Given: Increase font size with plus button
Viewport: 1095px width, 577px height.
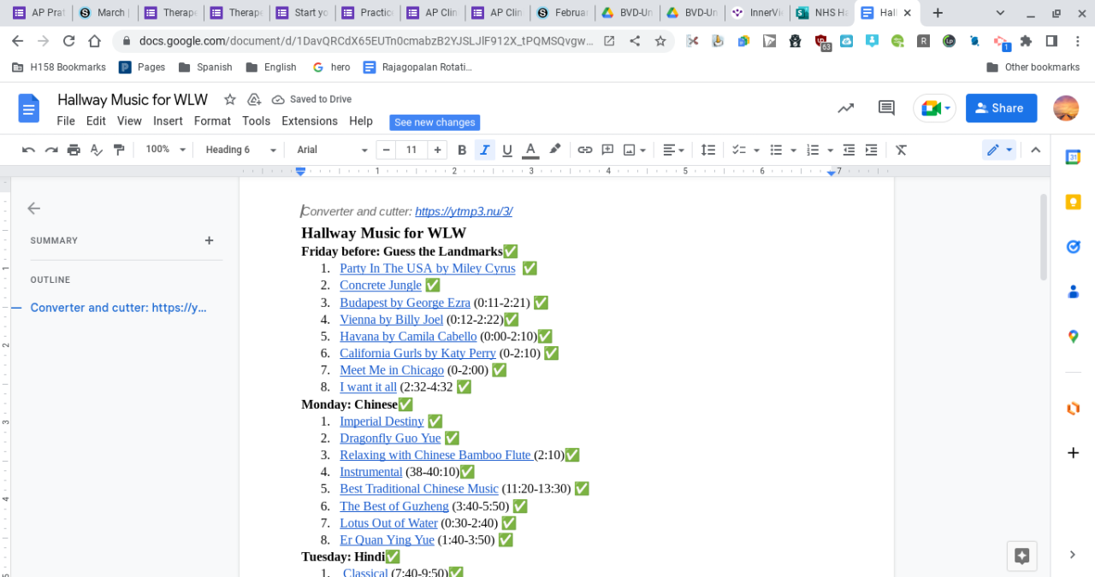Looking at the screenshot, I should click(438, 150).
